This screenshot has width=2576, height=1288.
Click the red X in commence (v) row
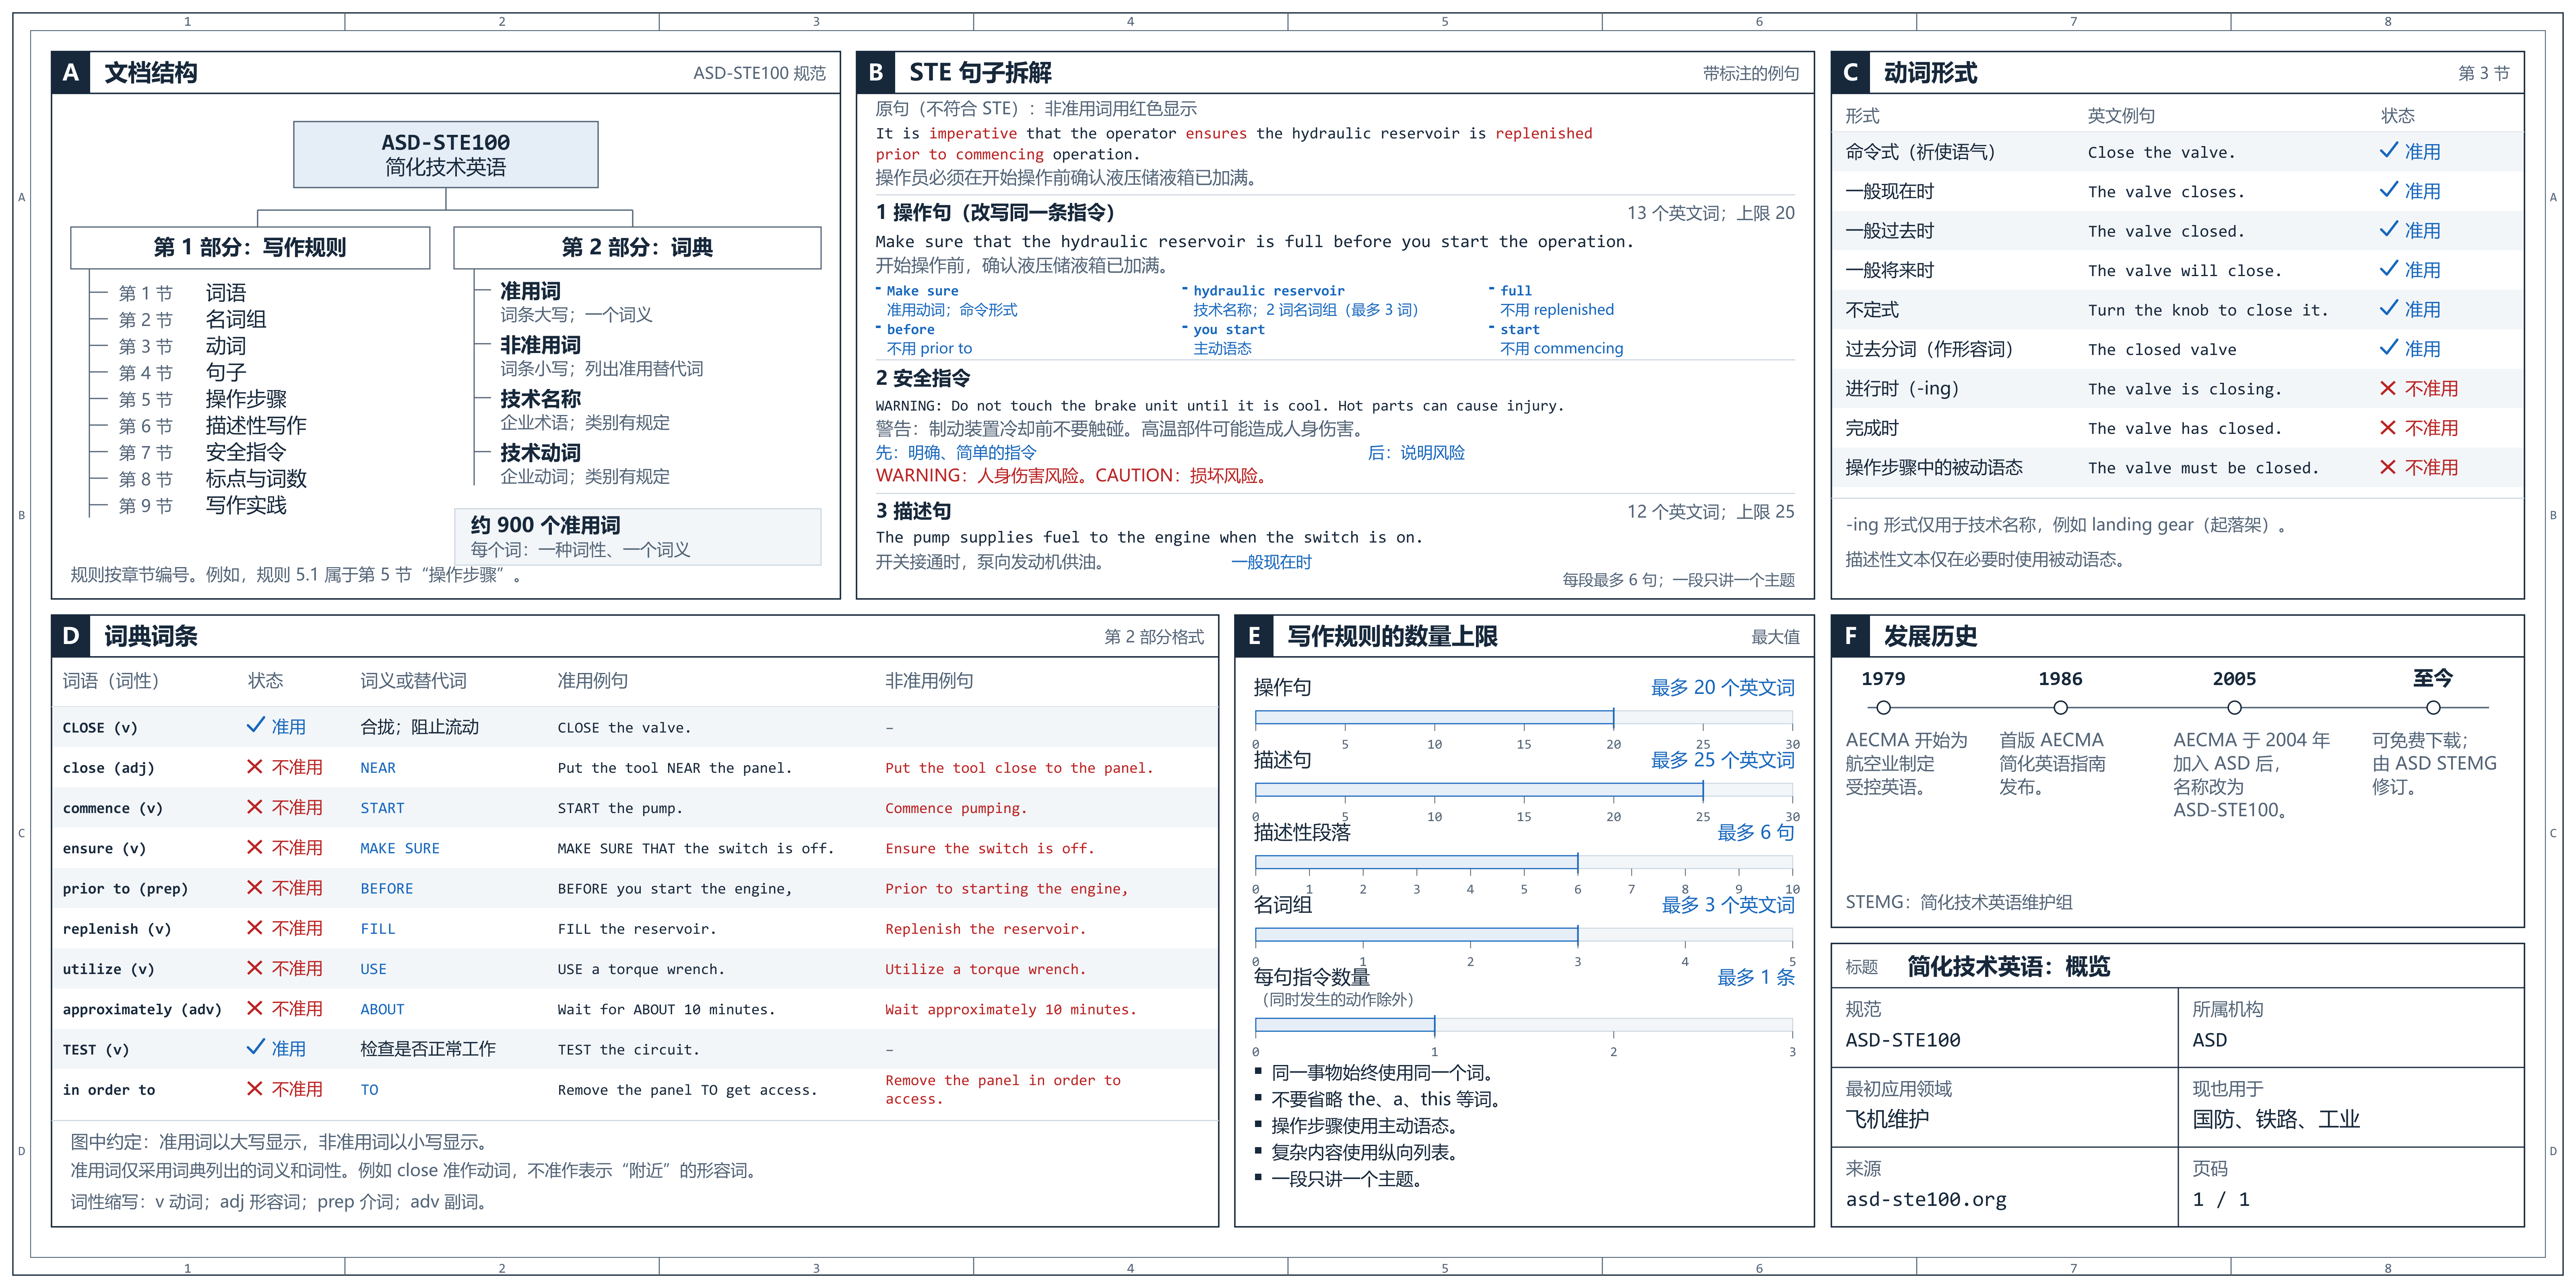[x=255, y=807]
